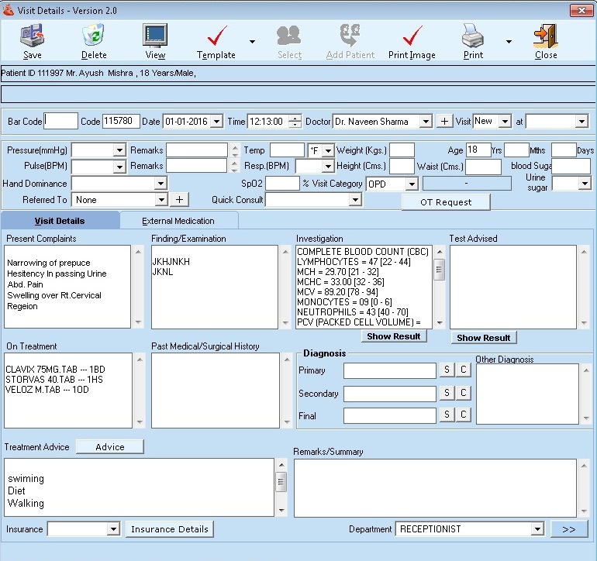
Task: Click the C button for Final diagnosis
Action: (x=464, y=415)
